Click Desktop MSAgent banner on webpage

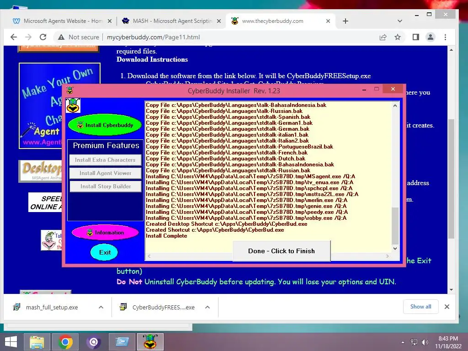click(41, 171)
